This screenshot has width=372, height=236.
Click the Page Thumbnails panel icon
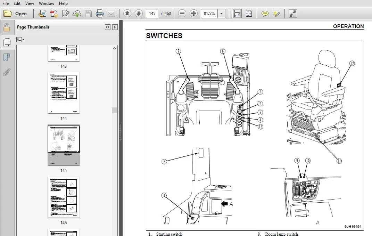pyautogui.click(x=7, y=42)
